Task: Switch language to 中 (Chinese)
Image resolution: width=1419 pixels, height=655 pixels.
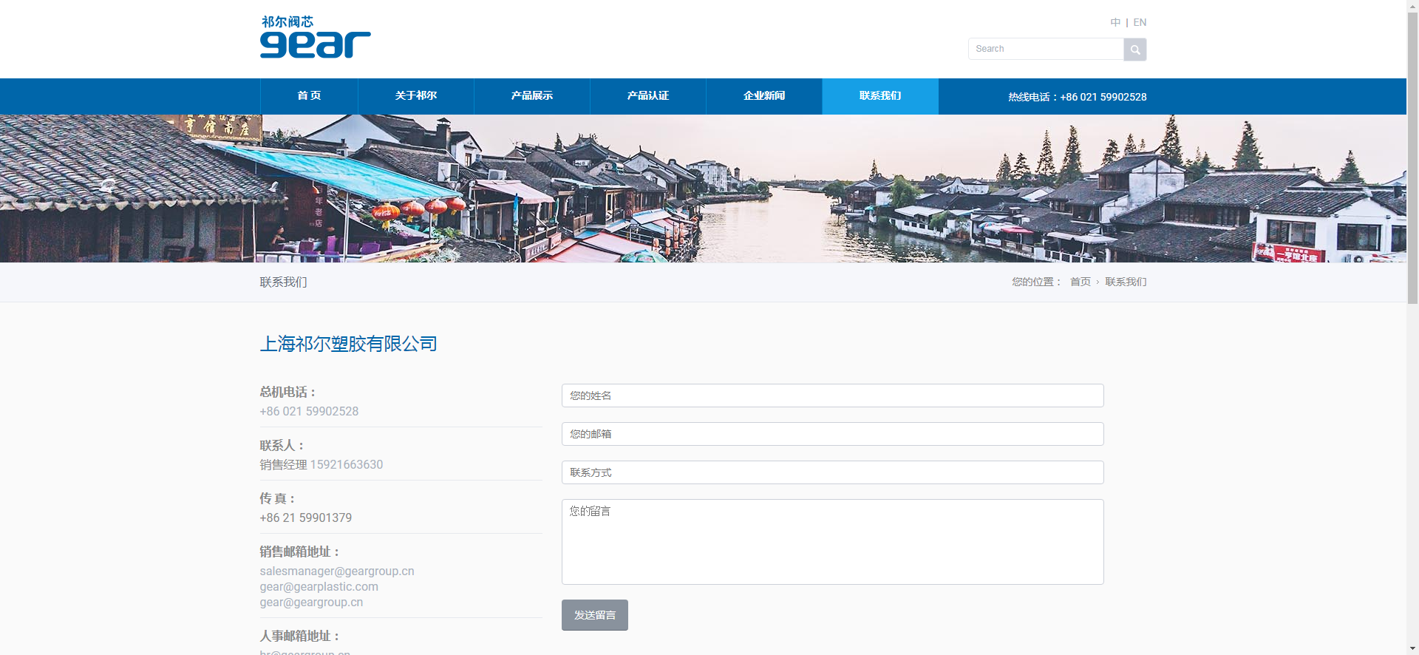Action: (1115, 22)
